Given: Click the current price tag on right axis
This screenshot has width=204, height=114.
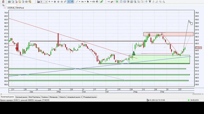Looking at the screenshot, I should pos(199,48).
